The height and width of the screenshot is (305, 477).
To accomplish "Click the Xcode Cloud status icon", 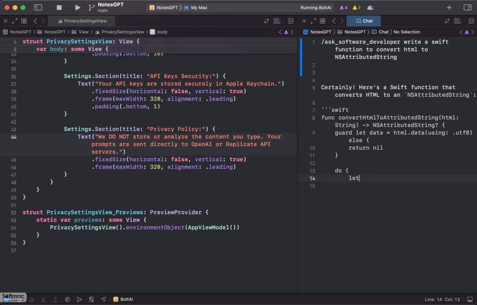I will [370, 8].
